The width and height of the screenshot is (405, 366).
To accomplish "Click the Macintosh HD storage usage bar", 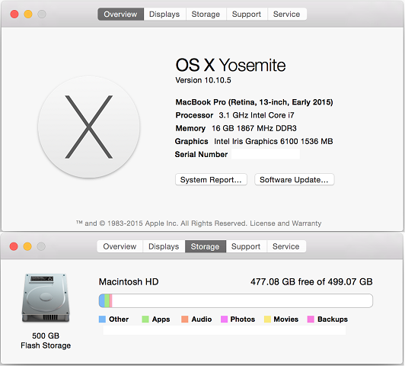I will pyautogui.click(x=236, y=300).
